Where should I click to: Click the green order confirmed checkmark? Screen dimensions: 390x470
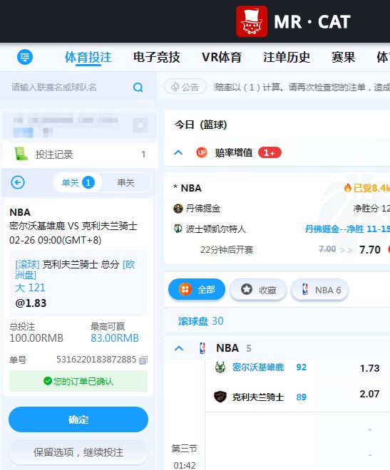point(47,381)
